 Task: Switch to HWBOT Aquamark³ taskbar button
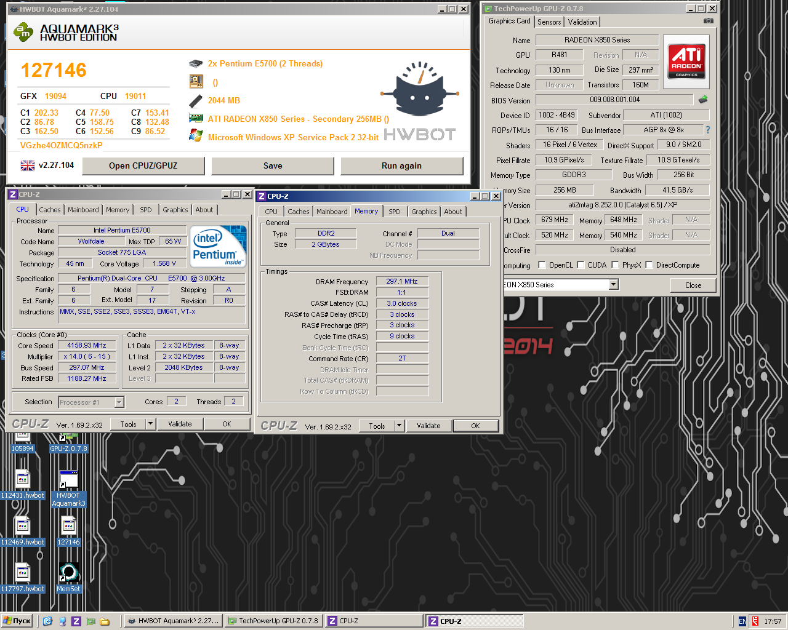coord(172,621)
